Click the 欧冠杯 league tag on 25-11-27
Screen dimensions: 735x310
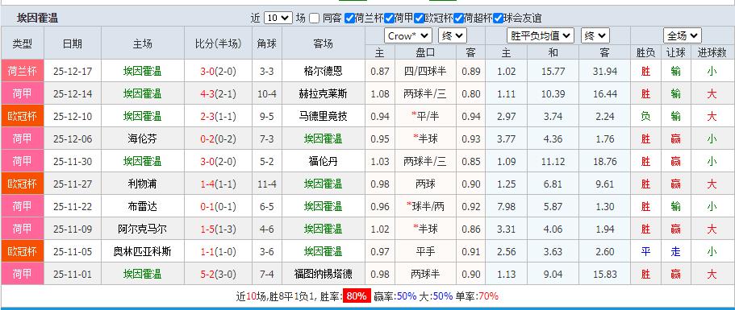coord(22,184)
